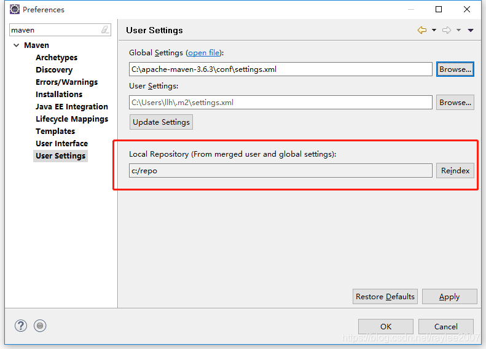Maximize the Preferences window
This screenshot has width=486, height=349.
439,9
